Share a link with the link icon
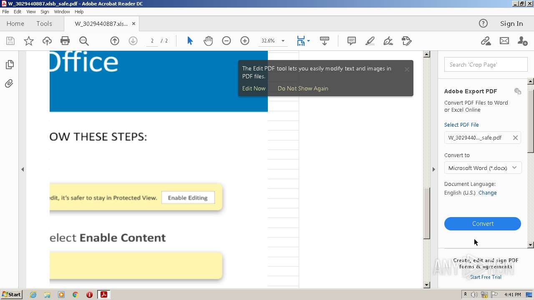Image resolution: width=534 pixels, height=300 pixels. point(486,41)
